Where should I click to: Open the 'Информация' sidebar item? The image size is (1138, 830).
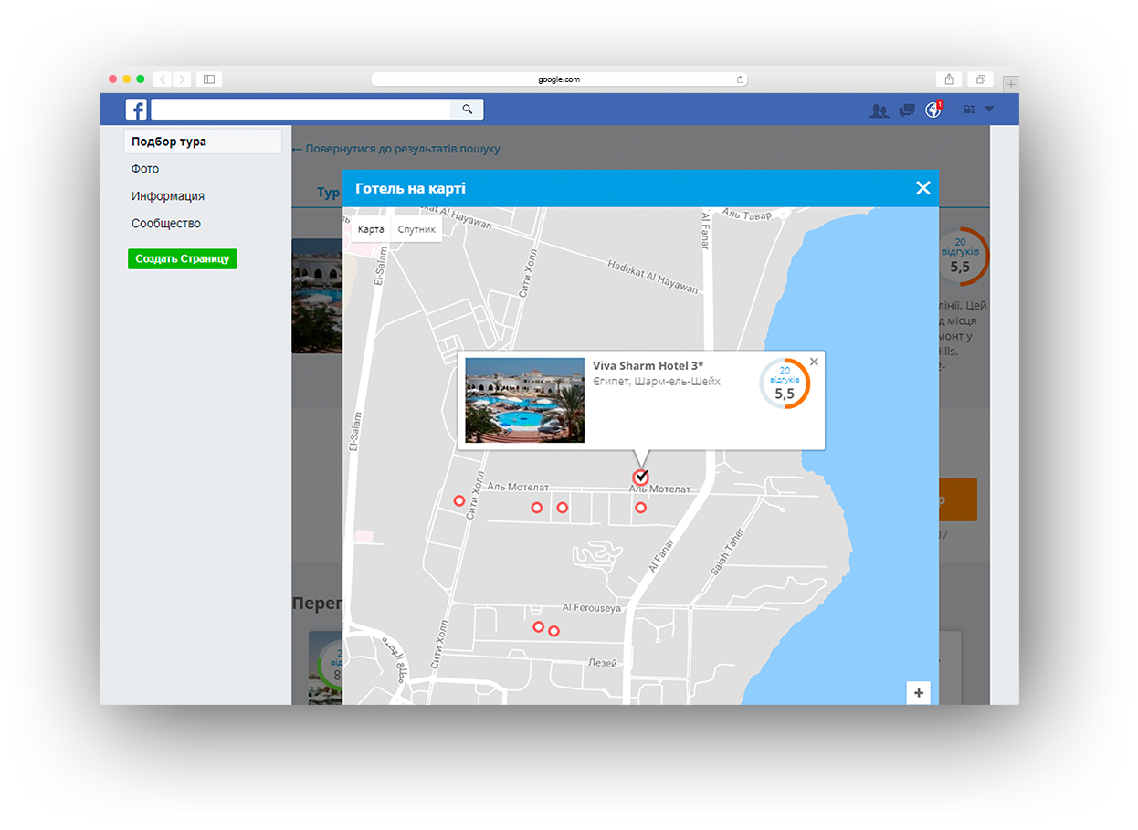(167, 196)
